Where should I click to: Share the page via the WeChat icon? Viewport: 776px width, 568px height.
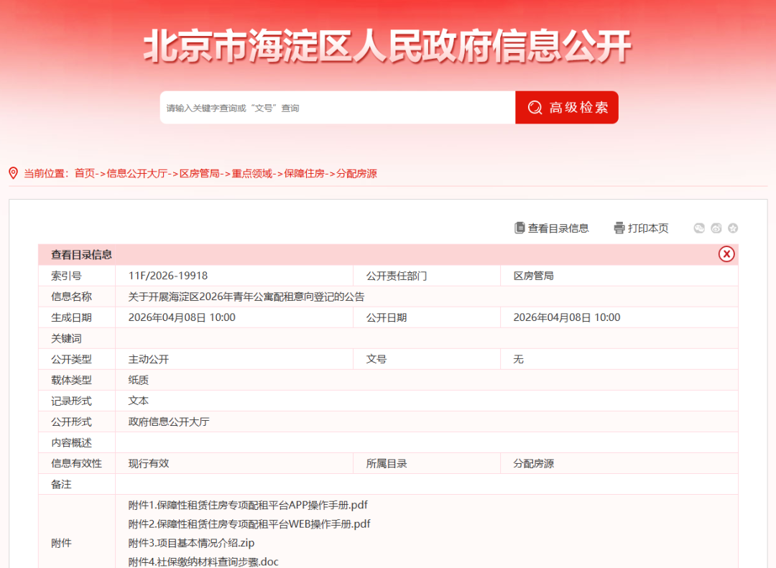pos(699,228)
